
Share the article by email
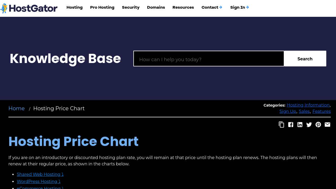click(x=327, y=125)
